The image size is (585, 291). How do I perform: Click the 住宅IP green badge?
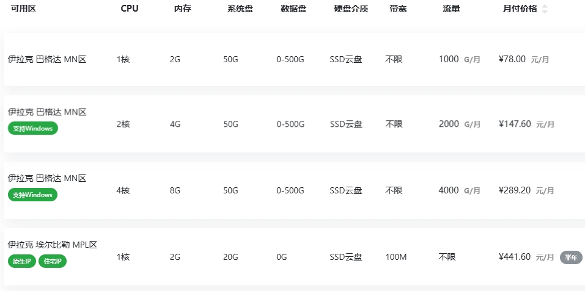pos(53,261)
